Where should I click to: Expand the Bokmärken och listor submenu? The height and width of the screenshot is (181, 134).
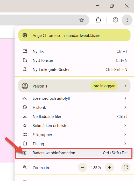(125, 125)
